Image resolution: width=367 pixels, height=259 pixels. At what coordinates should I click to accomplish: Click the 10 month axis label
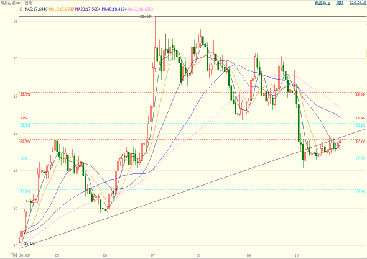click(x=297, y=255)
